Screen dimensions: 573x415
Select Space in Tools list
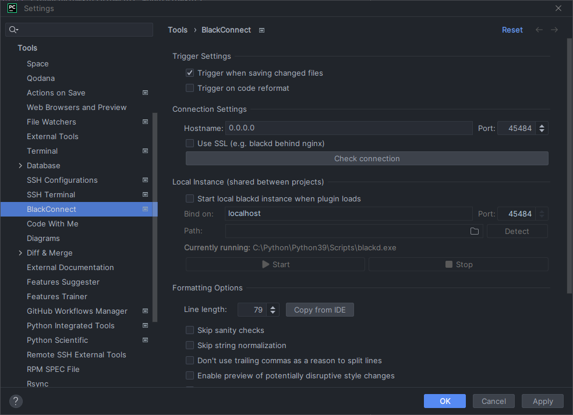point(38,63)
